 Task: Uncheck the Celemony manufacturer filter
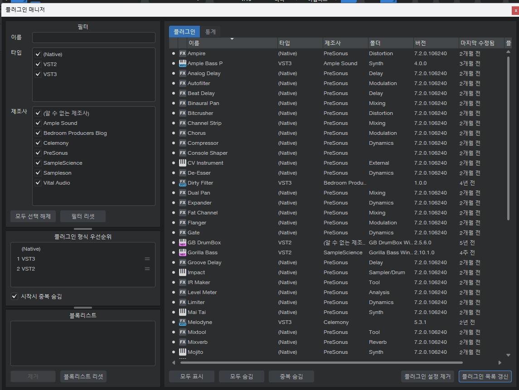38,143
